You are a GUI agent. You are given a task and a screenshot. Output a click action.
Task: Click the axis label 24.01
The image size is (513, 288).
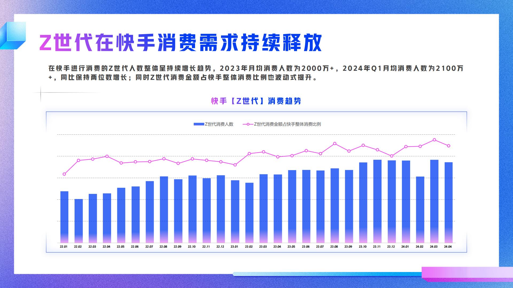(405, 247)
